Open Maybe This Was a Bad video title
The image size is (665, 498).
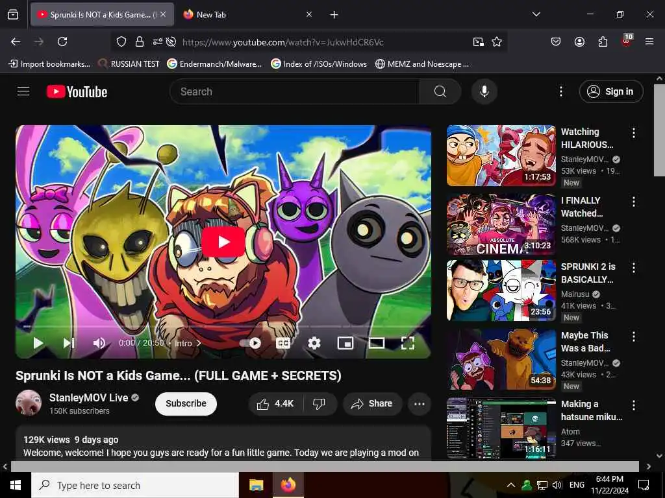[x=585, y=342]
